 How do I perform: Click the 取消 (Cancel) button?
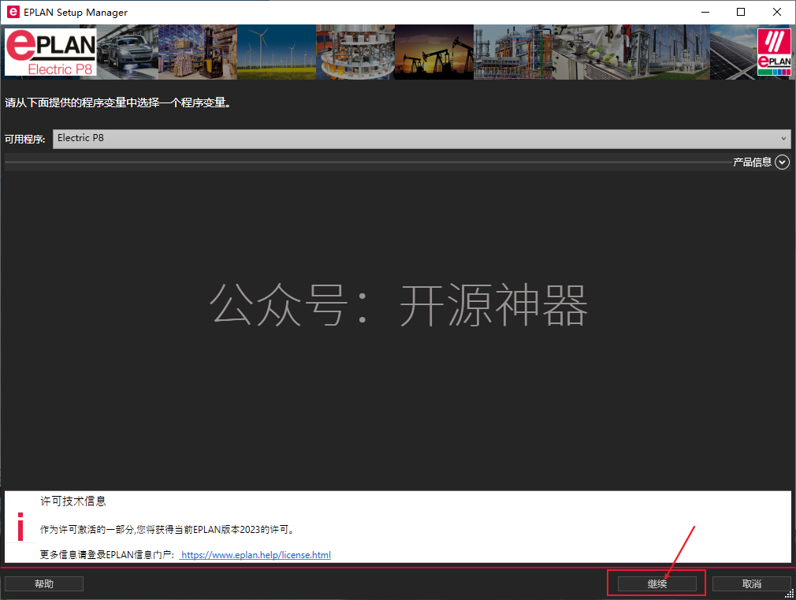(751, 583)
